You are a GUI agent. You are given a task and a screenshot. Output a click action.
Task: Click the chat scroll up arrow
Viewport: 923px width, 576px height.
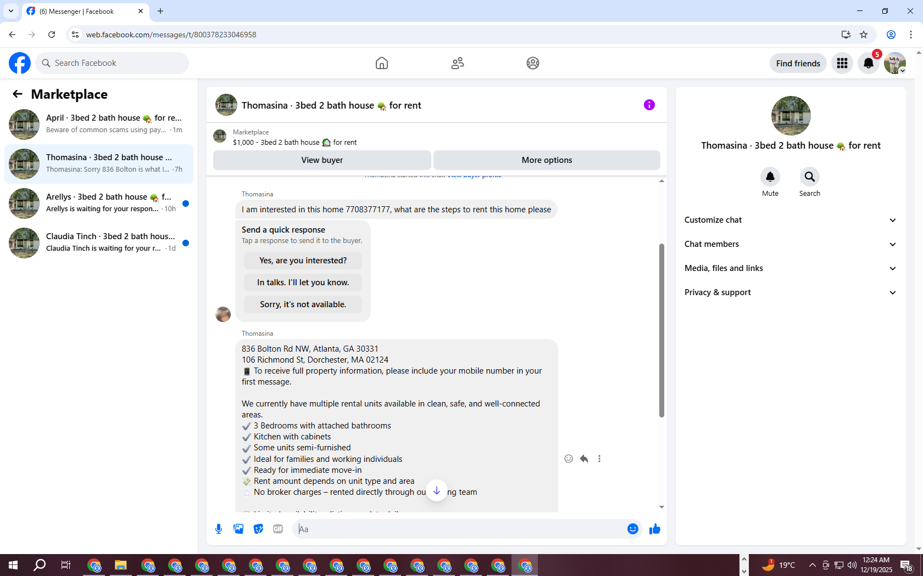pos(661,181)
